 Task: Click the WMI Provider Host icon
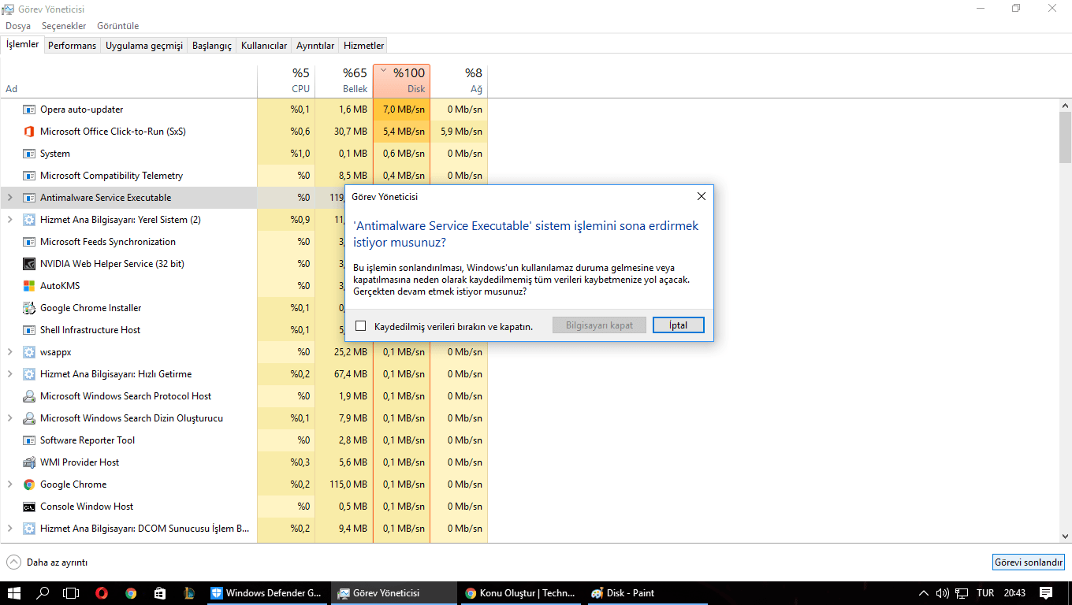pos(29,462)
